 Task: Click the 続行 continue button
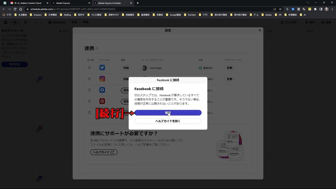[168, 113]
